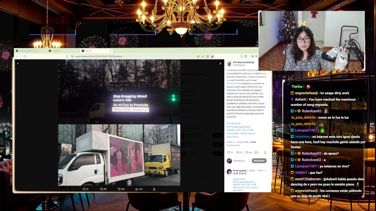Open Info Stay Colombia profile name
This screenshot has height=211, width=376.
242,62
